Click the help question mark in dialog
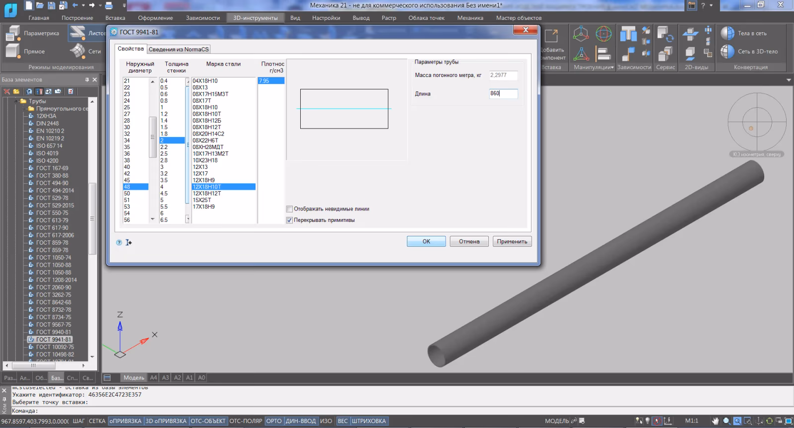 (119, 242)
